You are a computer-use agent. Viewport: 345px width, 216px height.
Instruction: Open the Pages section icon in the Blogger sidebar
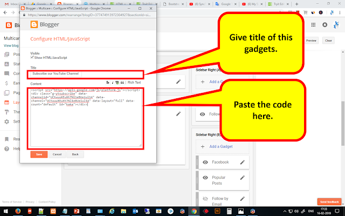(7, 92)
